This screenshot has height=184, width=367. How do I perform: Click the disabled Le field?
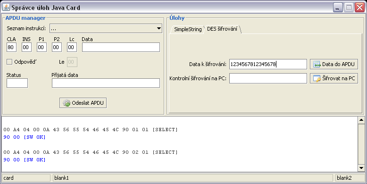point(72,62)
